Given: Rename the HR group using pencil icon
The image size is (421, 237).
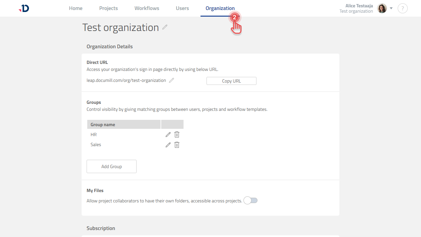Looking at the screenshot, I should pyautogui.click(x=168, y=134).
